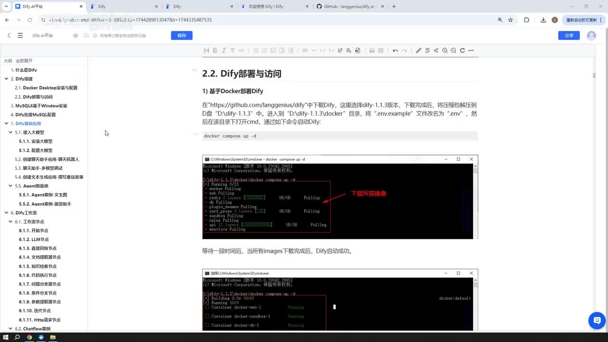Go back using the left chevron
608x342 pixels.
(x=9, y=36)
